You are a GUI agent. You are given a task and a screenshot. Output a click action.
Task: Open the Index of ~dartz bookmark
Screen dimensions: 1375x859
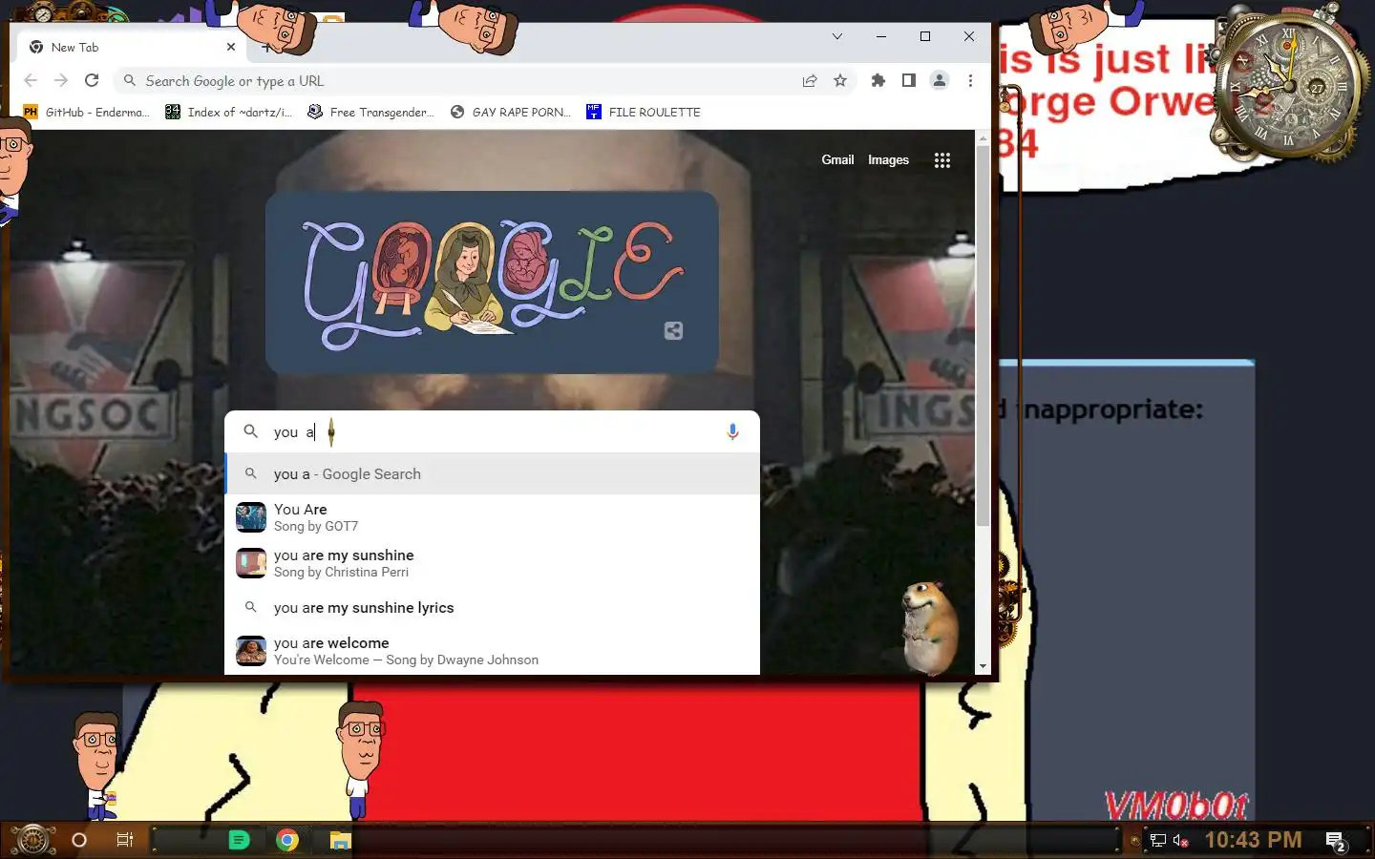click(229, 112)
